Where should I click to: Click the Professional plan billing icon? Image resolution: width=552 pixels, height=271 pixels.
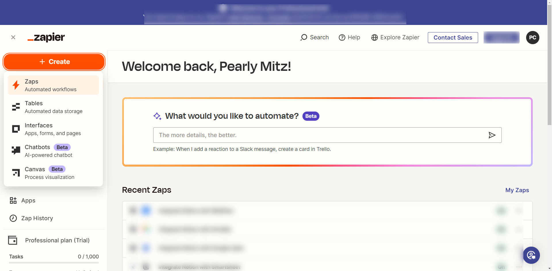coord(13,240)
